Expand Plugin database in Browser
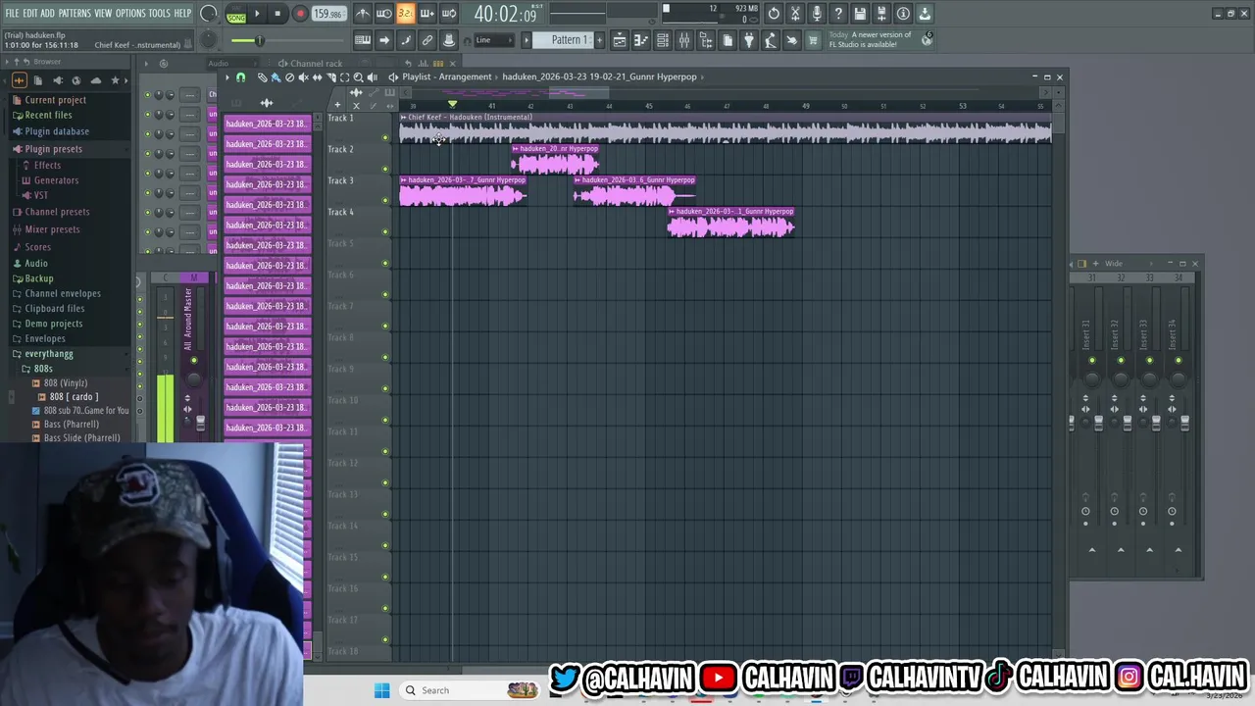Image resolution: width=1255 pixels, height=706 pixels. click(57, 131)
